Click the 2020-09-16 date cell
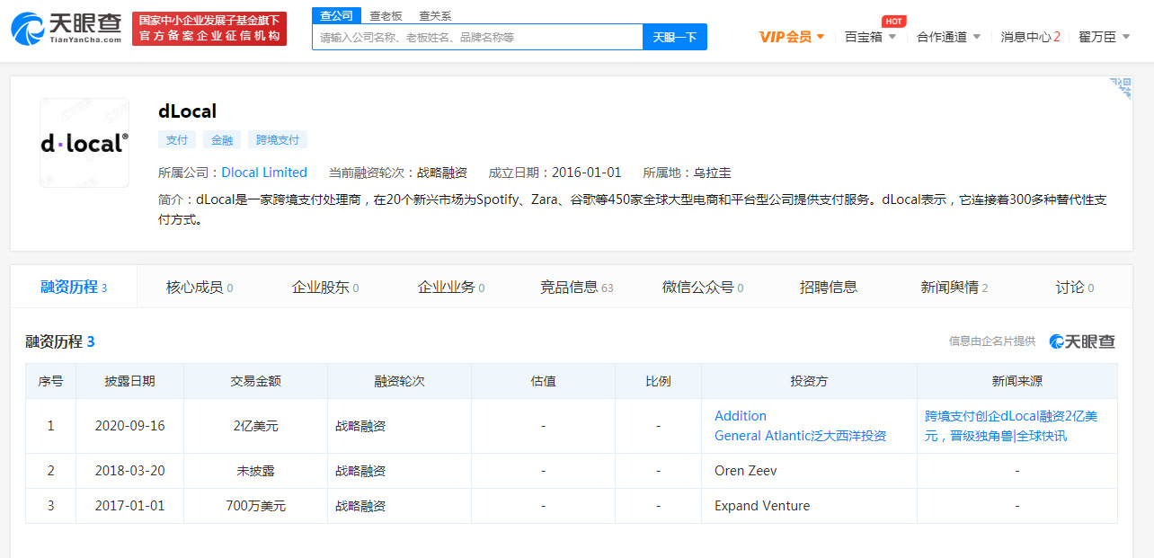Screen dimensions: 1154x558 click(130, 426)
